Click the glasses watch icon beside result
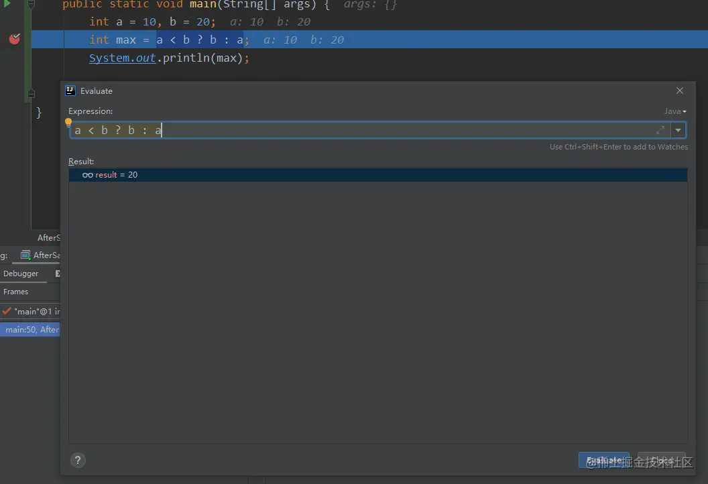The image size is (708, 484). pos(88,175)
